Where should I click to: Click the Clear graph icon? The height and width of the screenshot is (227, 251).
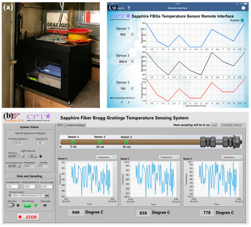pyautogui.click(x=45, y=206)
